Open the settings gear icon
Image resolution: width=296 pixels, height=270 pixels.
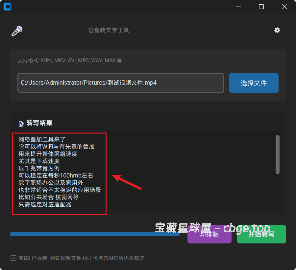[x=277, y=30]
